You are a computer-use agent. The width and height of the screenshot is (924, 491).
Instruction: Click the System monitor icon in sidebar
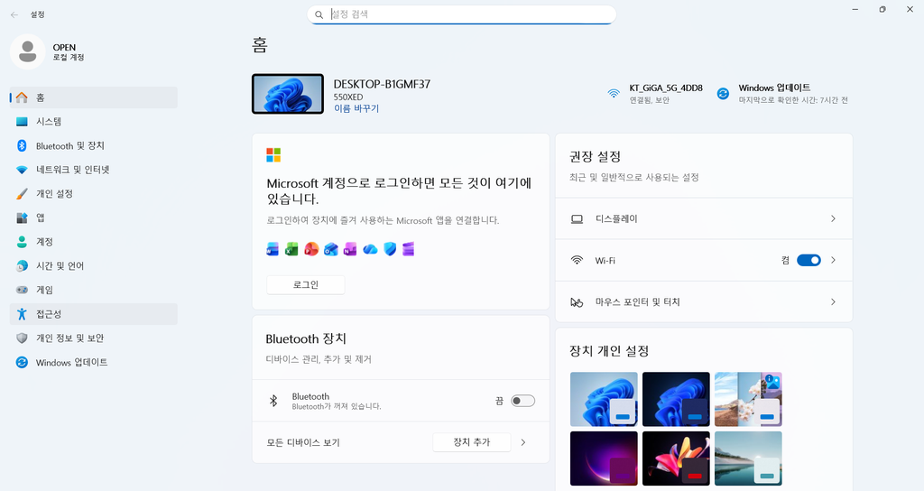point(22,122)
